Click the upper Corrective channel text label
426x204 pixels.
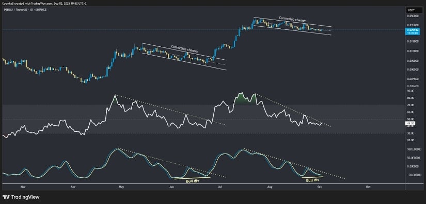(x=293, y=19)
